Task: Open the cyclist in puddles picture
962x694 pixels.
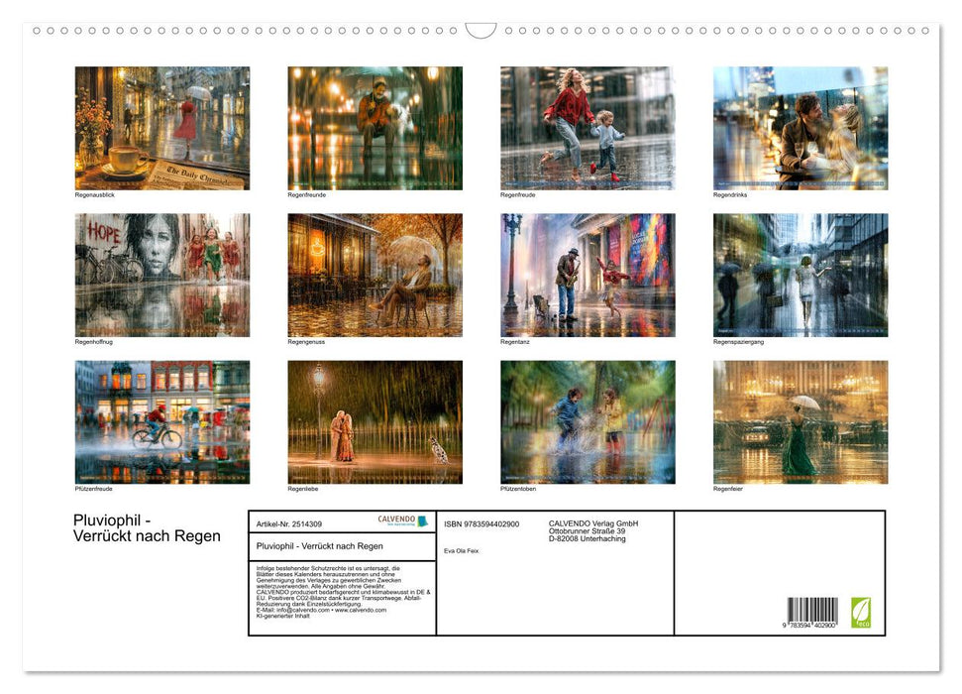Action: coord(162,422)
